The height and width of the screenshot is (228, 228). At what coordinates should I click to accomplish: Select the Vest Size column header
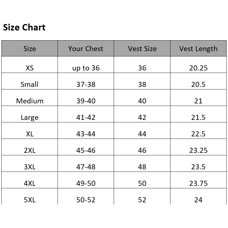click(x=142, y=49)
